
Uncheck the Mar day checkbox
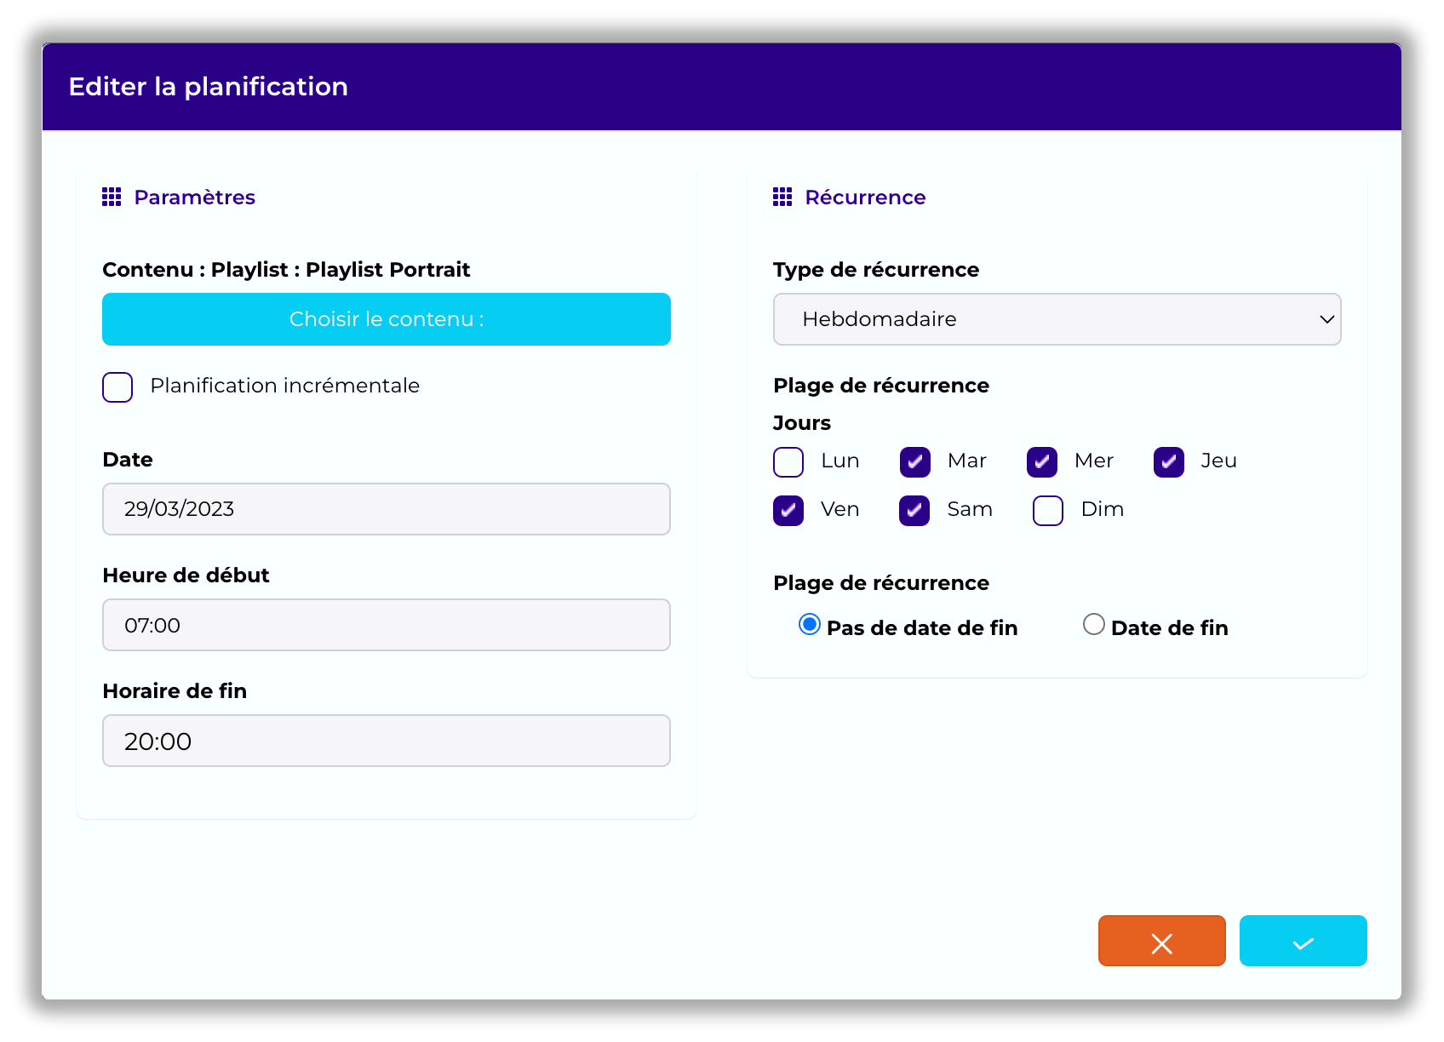[914, 462]
